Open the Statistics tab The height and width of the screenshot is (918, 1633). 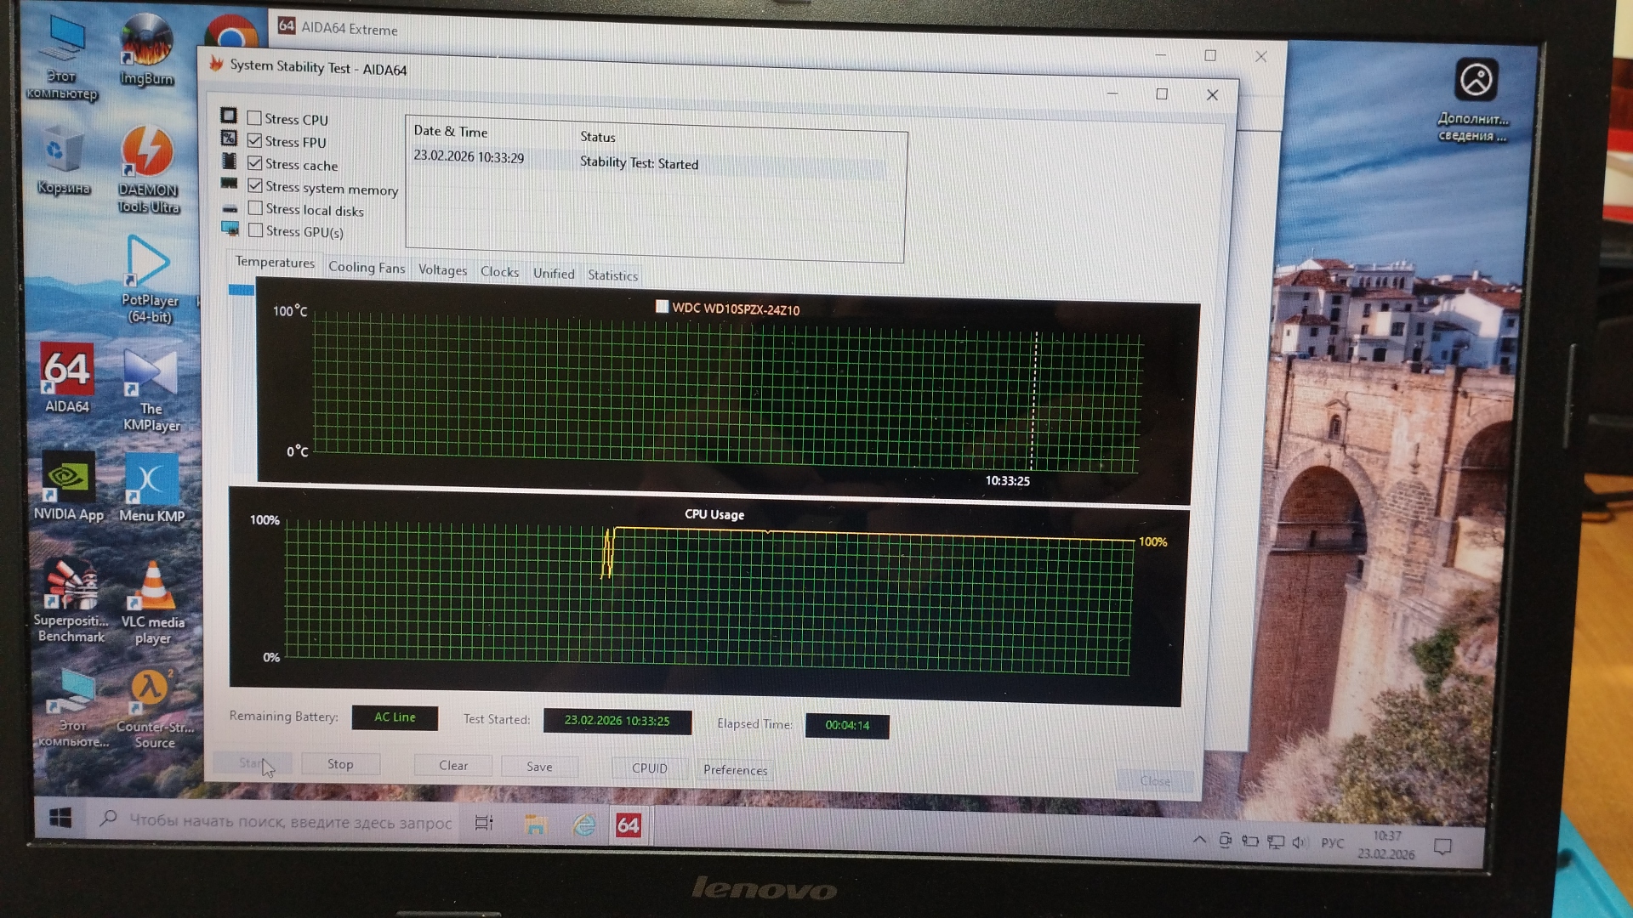click(612, 275)
